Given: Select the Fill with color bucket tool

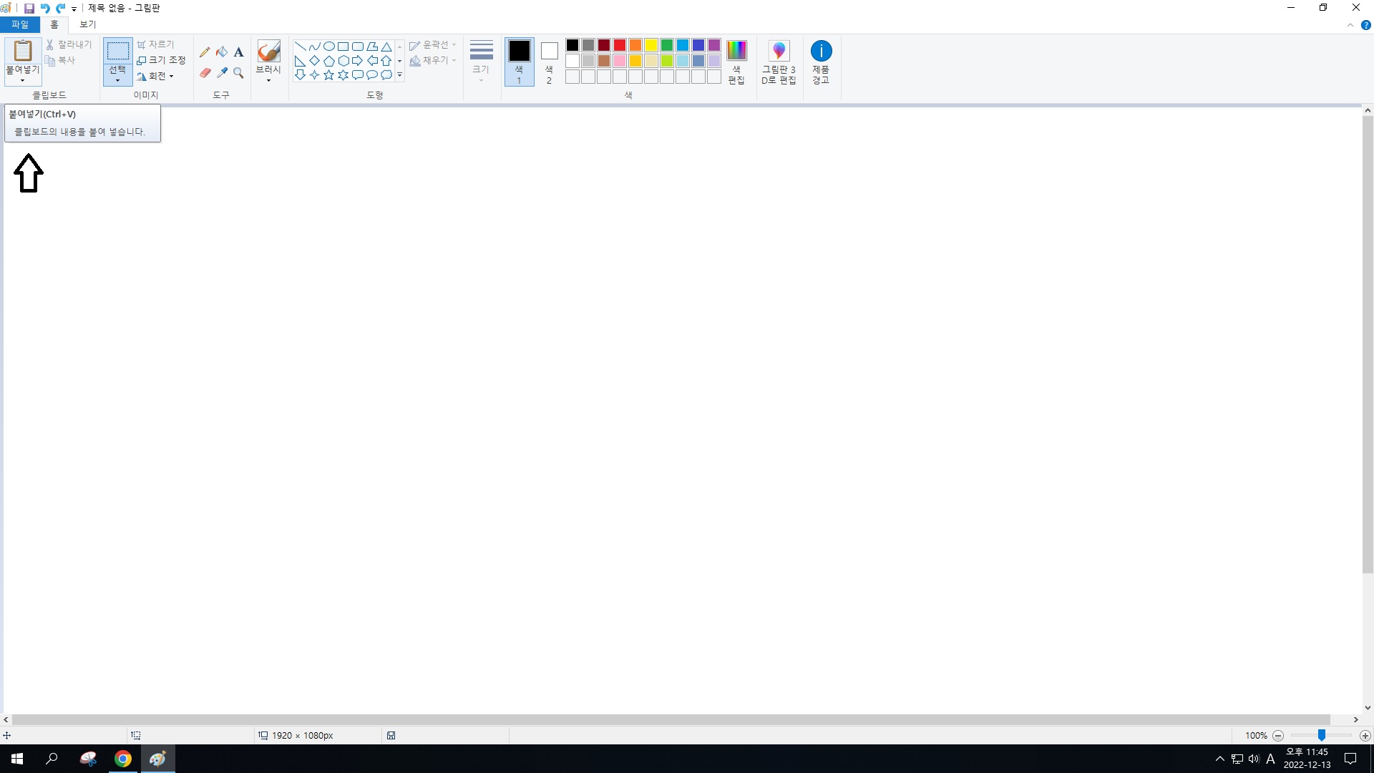Looking at the screenshot, I should [x=222, y=52].
